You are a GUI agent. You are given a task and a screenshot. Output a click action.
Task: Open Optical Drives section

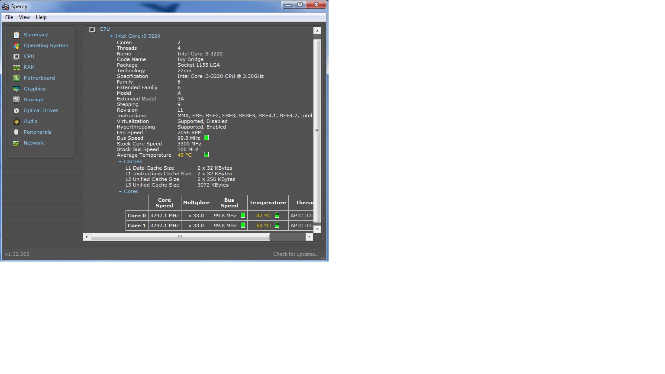pos(41,110)
